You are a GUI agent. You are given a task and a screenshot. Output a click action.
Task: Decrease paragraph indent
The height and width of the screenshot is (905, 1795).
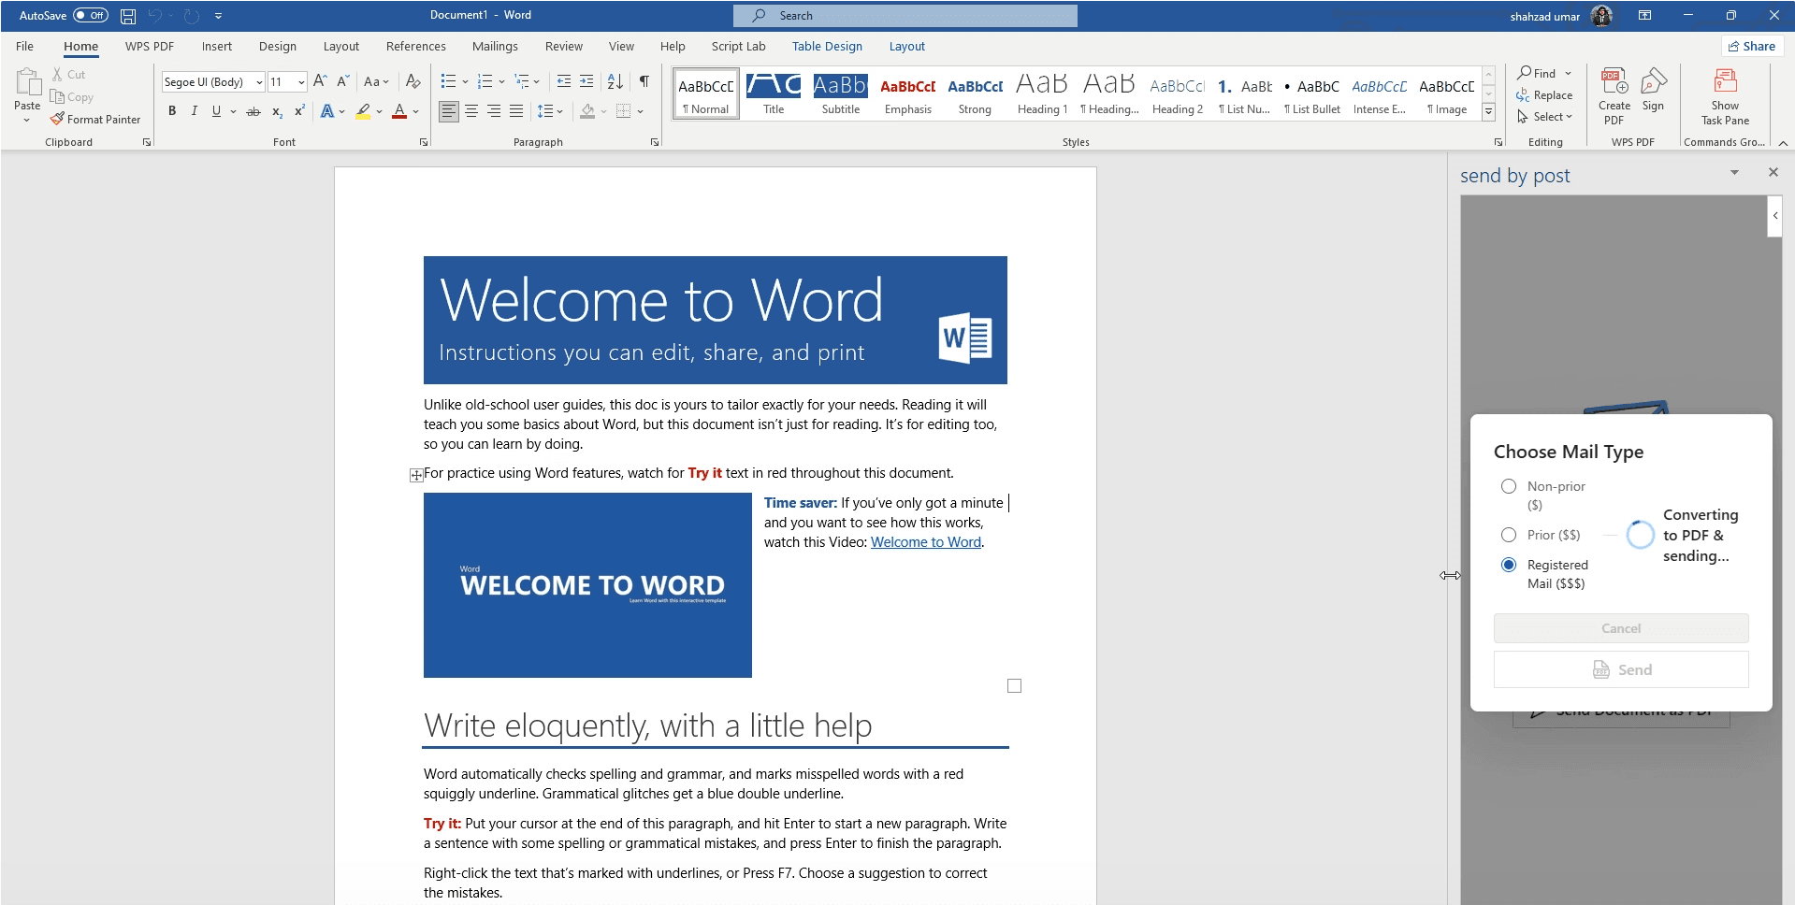click(564, 81)
